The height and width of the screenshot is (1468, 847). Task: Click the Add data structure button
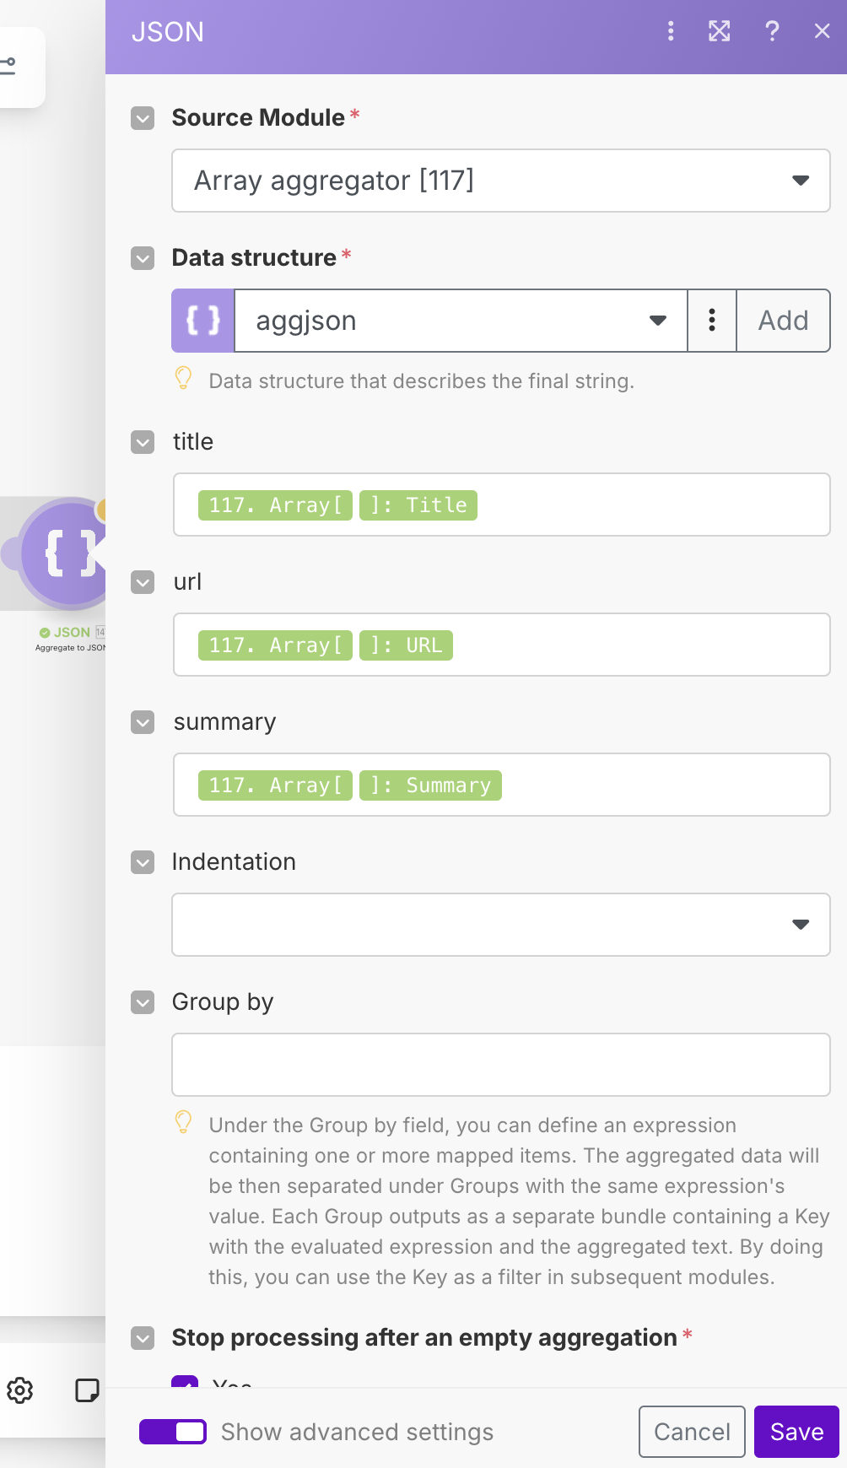pos(783,321)
